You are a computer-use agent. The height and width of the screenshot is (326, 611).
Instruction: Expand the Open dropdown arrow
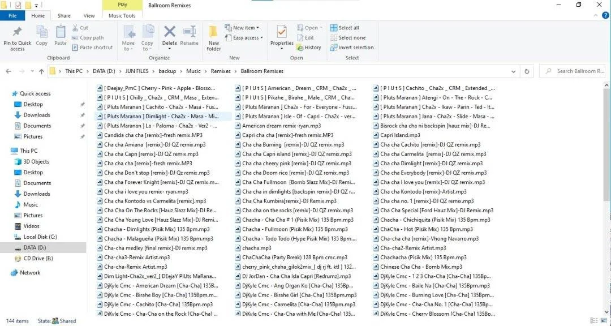point(321,28)
